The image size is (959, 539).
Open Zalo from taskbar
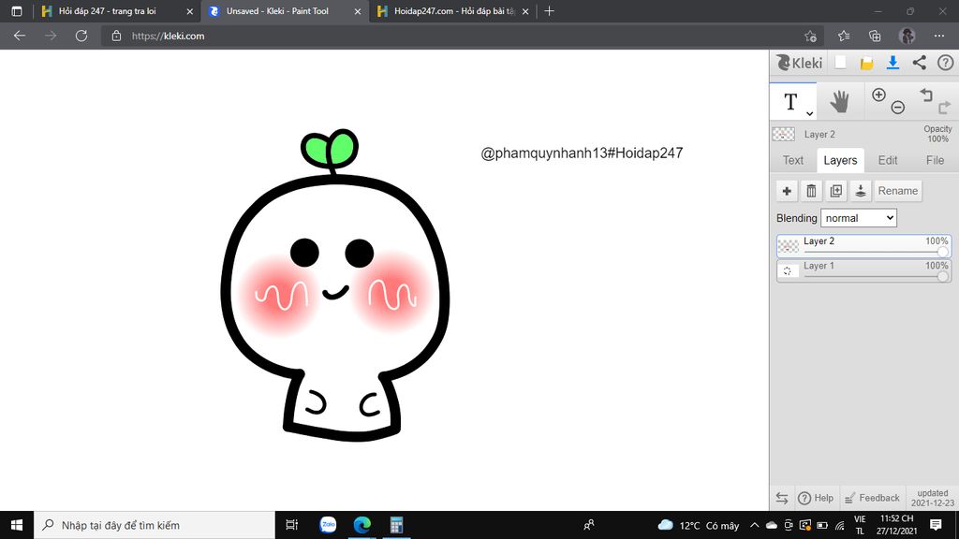point(328,525)
